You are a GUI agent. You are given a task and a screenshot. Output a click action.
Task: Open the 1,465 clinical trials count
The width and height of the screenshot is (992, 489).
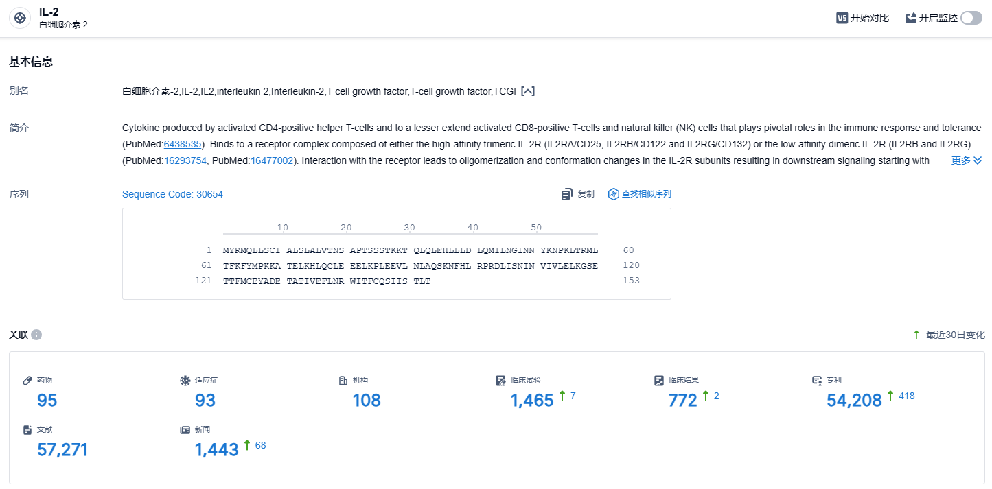(531, 401)
